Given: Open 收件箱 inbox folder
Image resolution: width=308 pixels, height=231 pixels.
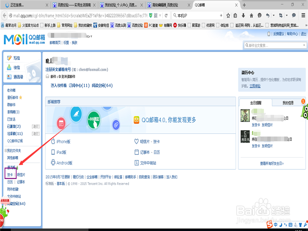Looking at the screenshot, I should [11, 90].
